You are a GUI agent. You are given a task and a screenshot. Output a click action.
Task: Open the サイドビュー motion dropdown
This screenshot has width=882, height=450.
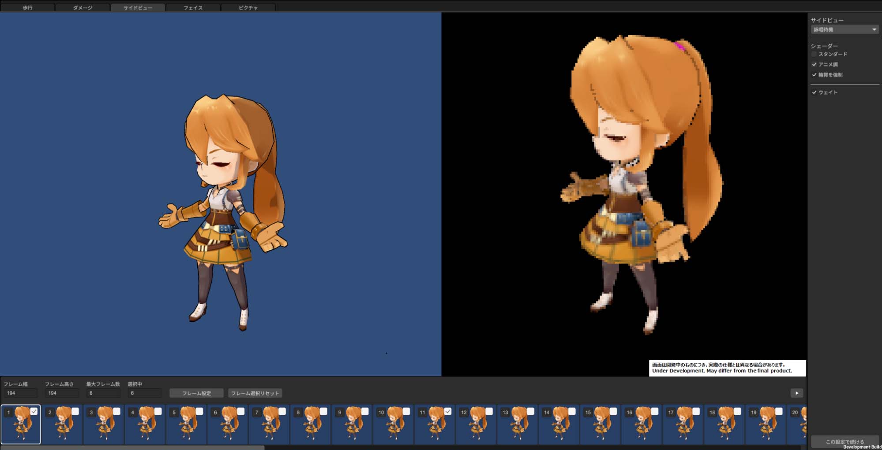click(844, 30)
